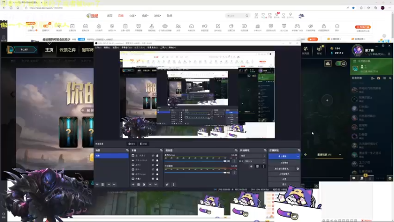The height and width of the screenshot is (222, 394).
Task: Move scene down in OBS scenes panel
Action: pyautogui.click(x=114, y=185)
